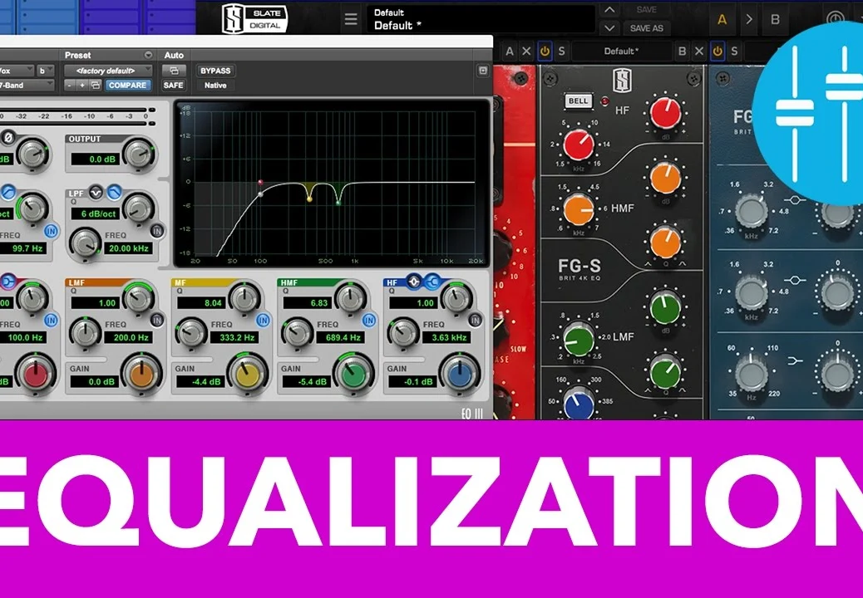The image size is (863, 598).
Task: Copy A to B arrow button
Action: [x=748, y=20]
